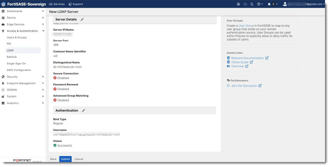Open the PKI page
Screen dimensions: 330x167
(x=9, y=44)
